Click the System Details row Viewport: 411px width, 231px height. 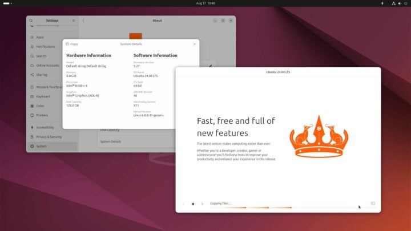tap(111, 141)
